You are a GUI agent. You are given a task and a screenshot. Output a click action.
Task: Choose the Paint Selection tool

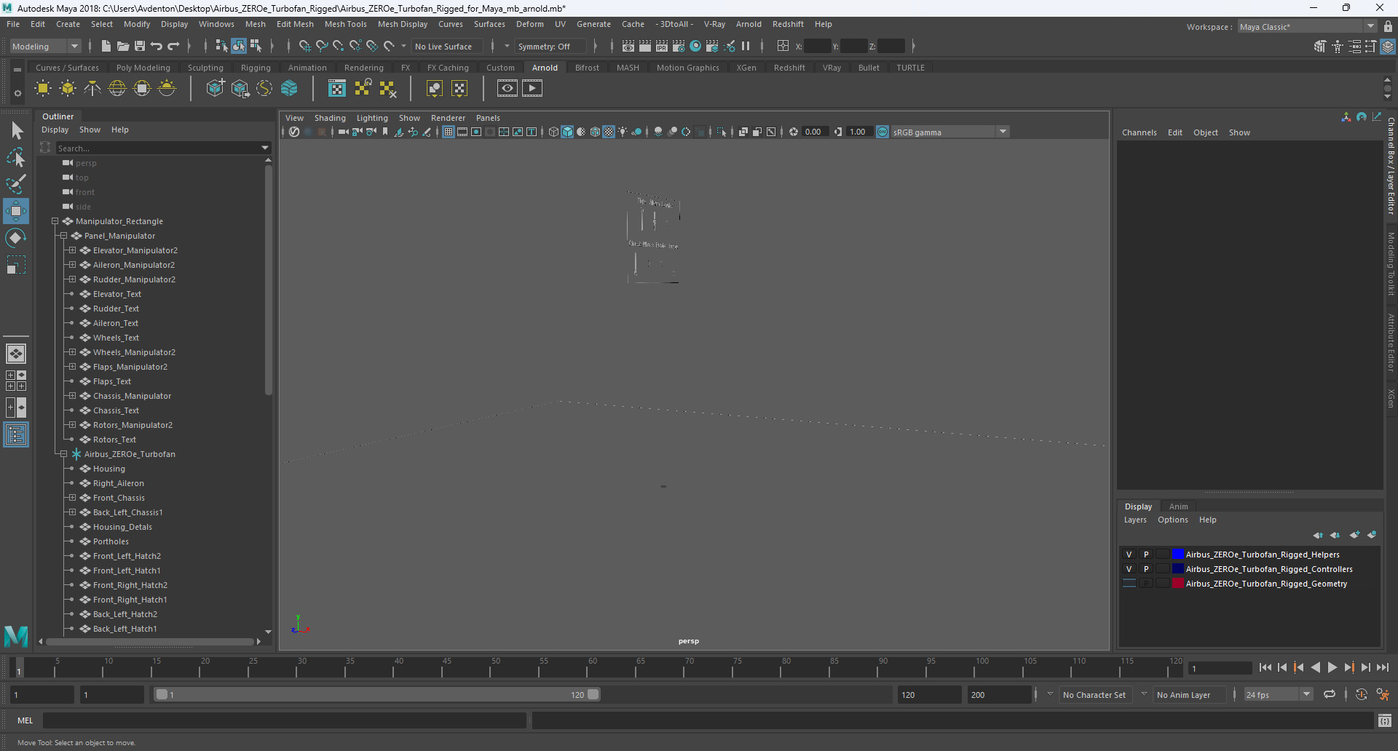[16, 183]
